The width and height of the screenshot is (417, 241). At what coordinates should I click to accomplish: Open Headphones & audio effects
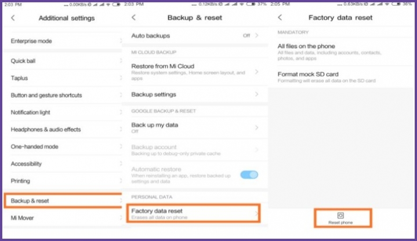pyautogui.click(x=63, y=129)
